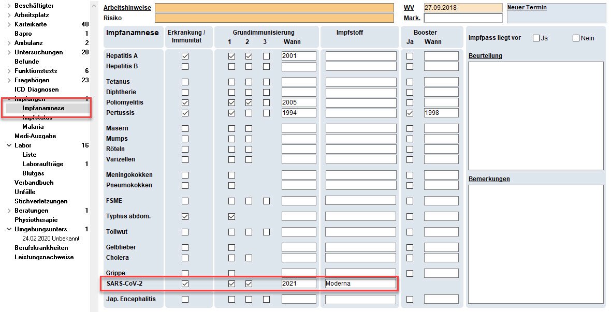Image resolution: width=611 pixels, height=312 pixels.
Task: Click into the Beurteilung text area
Action: [535, 115]
